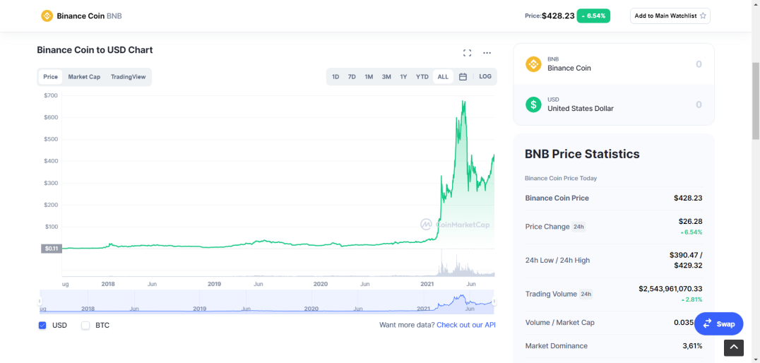Screen dimensions: 760x363
Task: Click the right handle of range slider
Action: pos(494,302)
